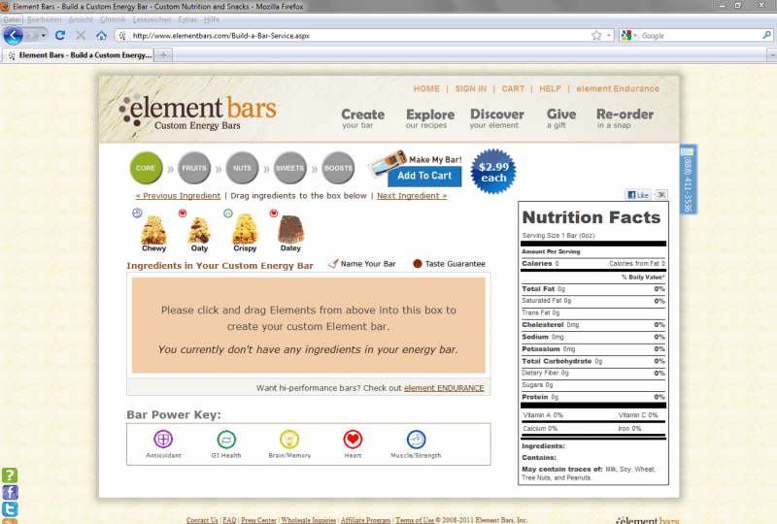The height and width of the screenshot is (524, 777).
Task: Click the heart badge above Oaty
Action: coord(183,213)
